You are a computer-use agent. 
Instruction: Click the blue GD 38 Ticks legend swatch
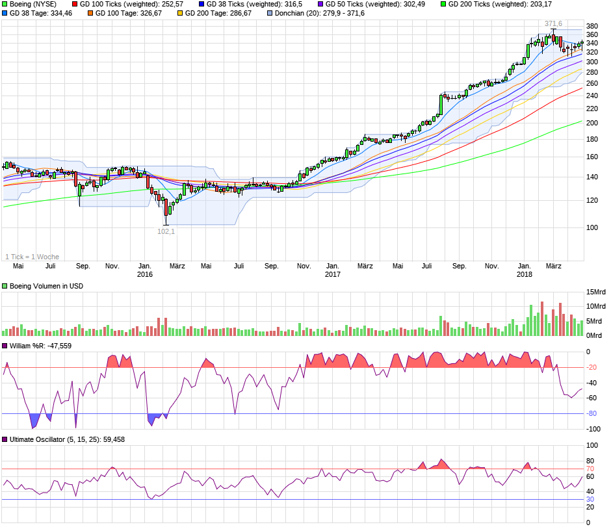point(201,5)
